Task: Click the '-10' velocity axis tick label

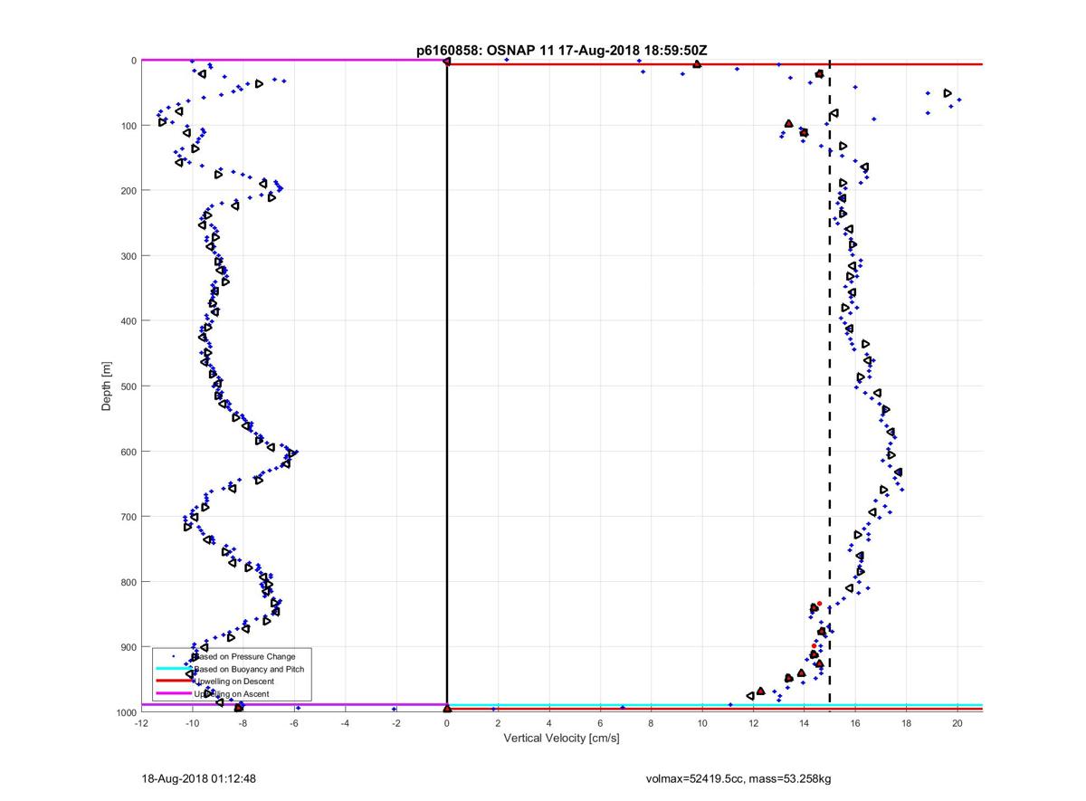Action: pyautogui.click(x=192, y=724)
